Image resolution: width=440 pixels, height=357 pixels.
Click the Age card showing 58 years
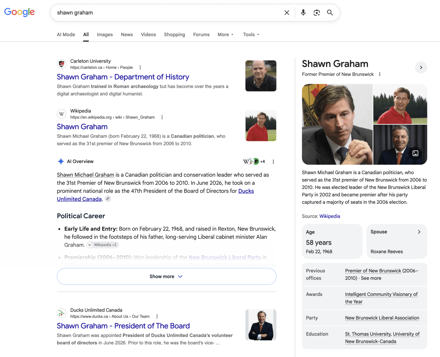tap(332, 241)
